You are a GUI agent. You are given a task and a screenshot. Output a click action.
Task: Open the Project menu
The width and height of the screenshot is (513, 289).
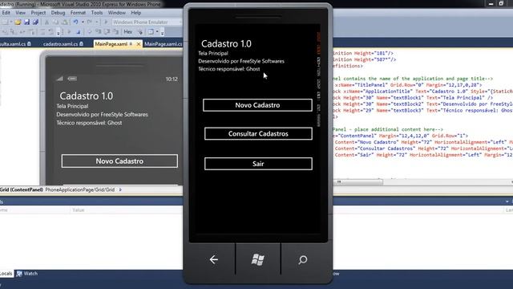(x=38, y=13)
